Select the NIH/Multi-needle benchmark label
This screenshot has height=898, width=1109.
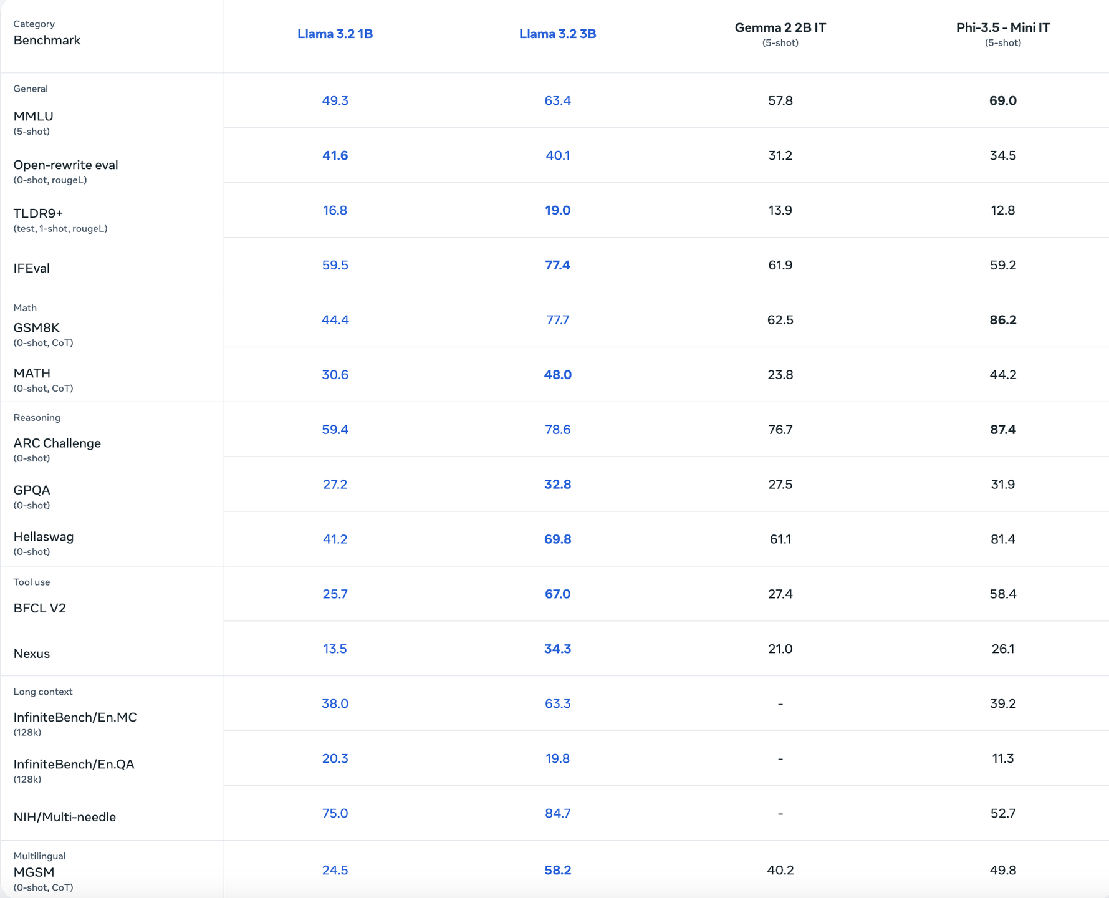coord(65,817)
